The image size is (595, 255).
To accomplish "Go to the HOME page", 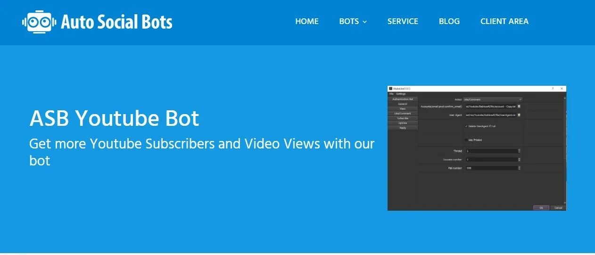I will 307,21.
